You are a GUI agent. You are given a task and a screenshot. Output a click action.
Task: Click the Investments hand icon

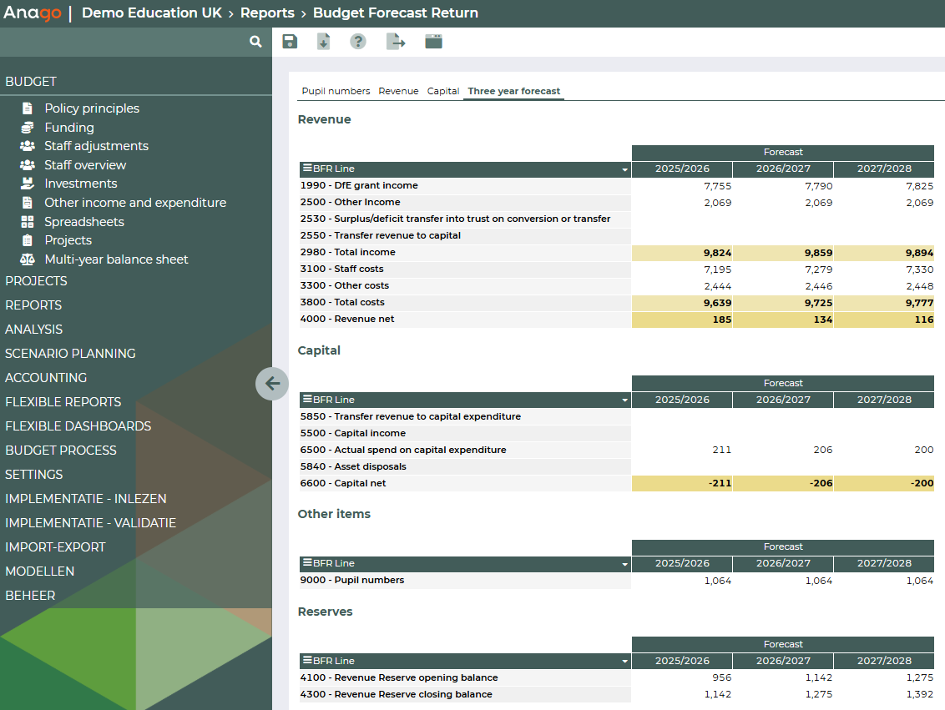[27, 184]
